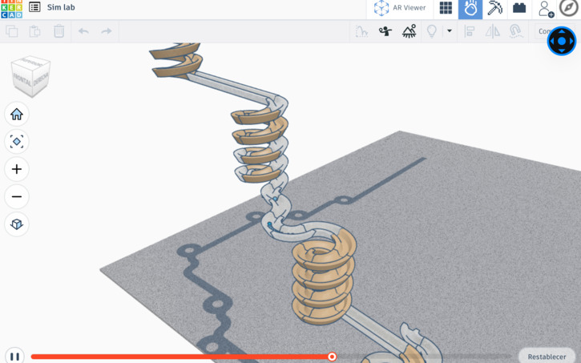581x363 pixels.
Task: Click the Paste icon in the toolbar
Action: (34, 31)
